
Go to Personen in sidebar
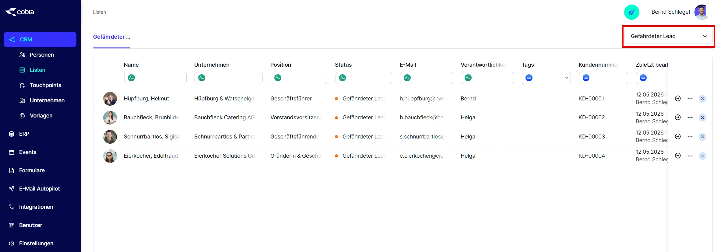(x=42, y=55)
